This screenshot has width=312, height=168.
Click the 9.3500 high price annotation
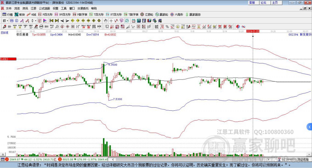tap(113, 65)
